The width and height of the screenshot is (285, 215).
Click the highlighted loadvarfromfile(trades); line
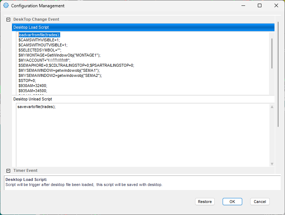tap(39, 35)
